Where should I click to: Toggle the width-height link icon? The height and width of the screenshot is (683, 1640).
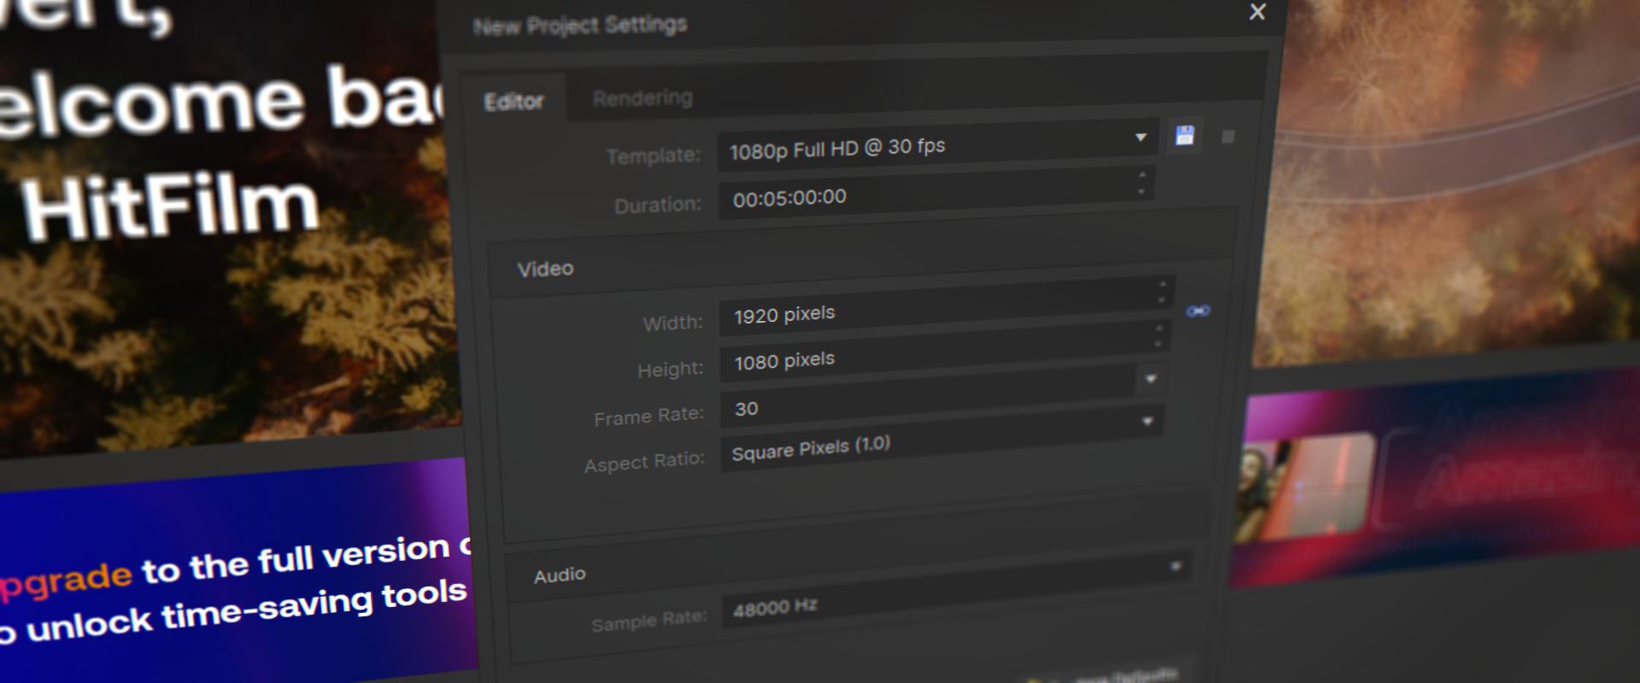click(1198, 311)
